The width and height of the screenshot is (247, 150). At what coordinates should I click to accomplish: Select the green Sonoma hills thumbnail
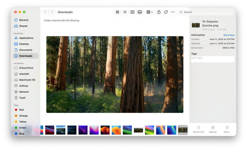pyautogui.click(x=149, y=130)
